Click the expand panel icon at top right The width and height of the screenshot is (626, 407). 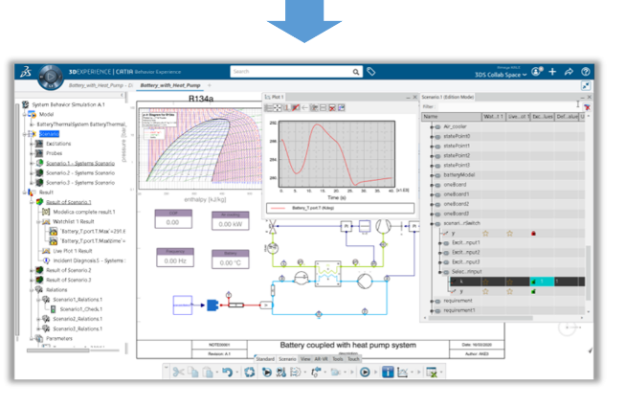[585, 86]
